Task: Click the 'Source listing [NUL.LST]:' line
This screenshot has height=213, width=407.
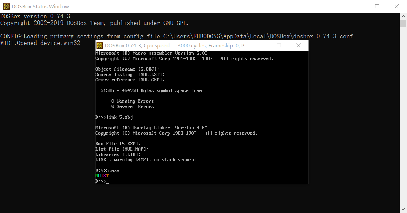Action: [130, 75]
